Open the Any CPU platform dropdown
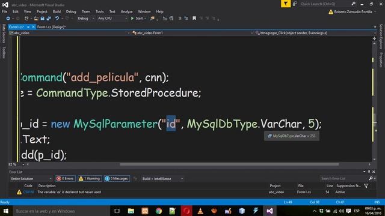The image size is (385, 216). tap(112, 19)
